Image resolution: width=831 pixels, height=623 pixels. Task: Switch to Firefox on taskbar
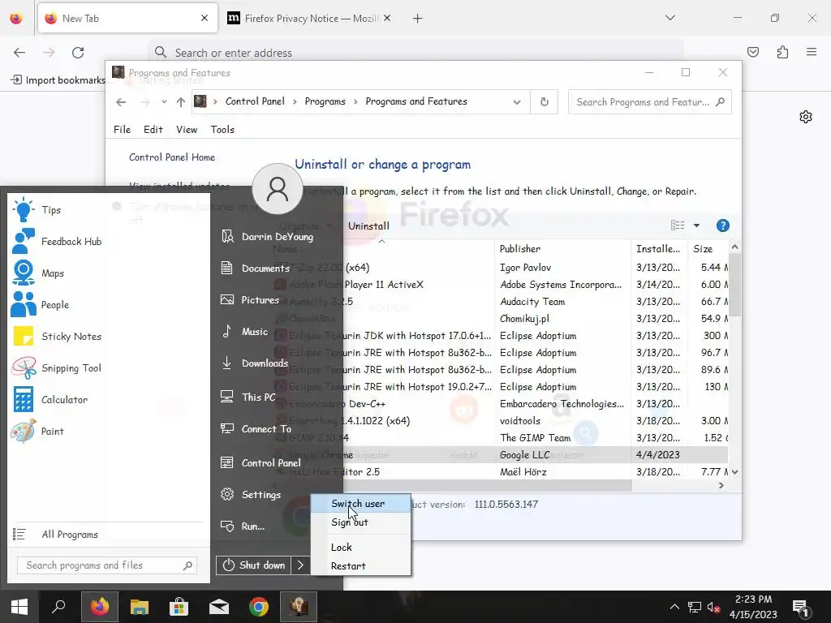tap(100, 607)
